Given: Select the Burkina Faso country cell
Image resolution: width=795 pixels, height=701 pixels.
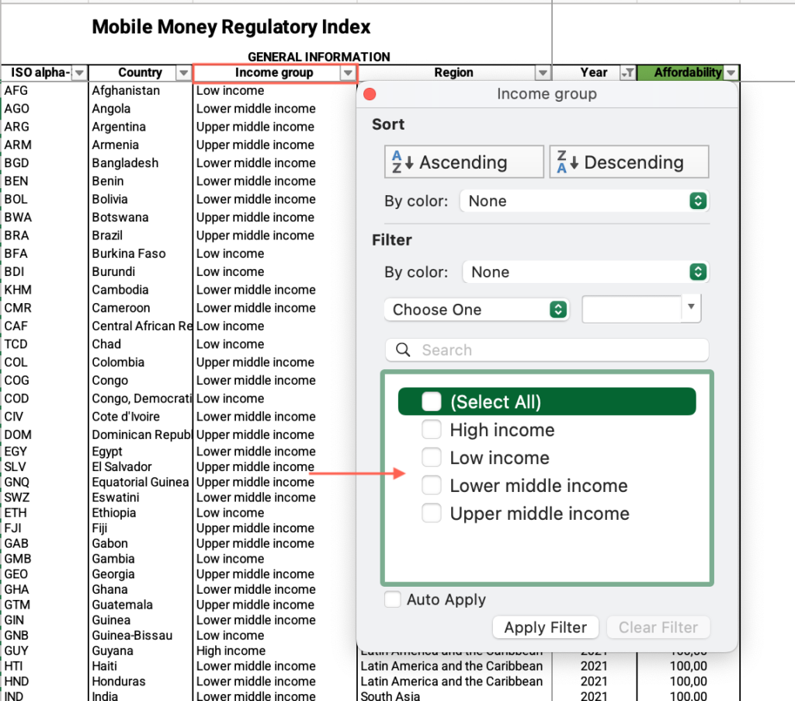Looking at the screenshot, I should coord(141,253).
